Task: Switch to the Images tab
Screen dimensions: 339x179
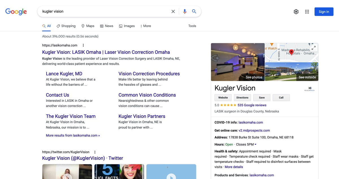Action: point(127,26)
